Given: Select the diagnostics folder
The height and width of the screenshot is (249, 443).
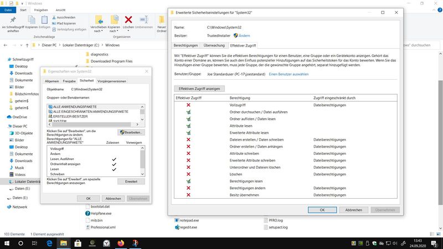Looking at the screenshot, I should tap(99, 54).
